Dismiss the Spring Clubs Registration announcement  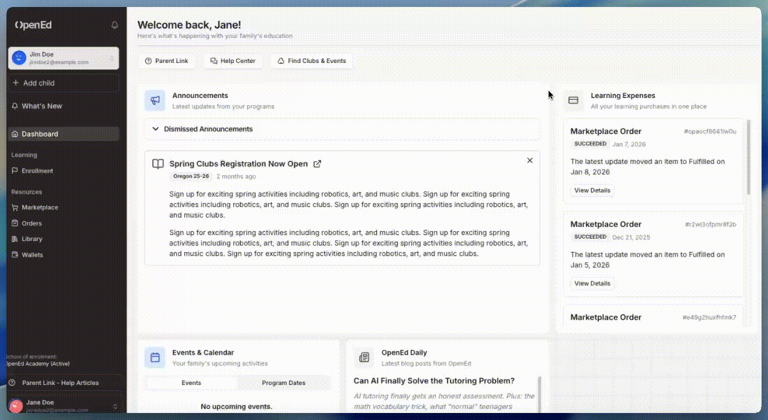tap(530, 160)
